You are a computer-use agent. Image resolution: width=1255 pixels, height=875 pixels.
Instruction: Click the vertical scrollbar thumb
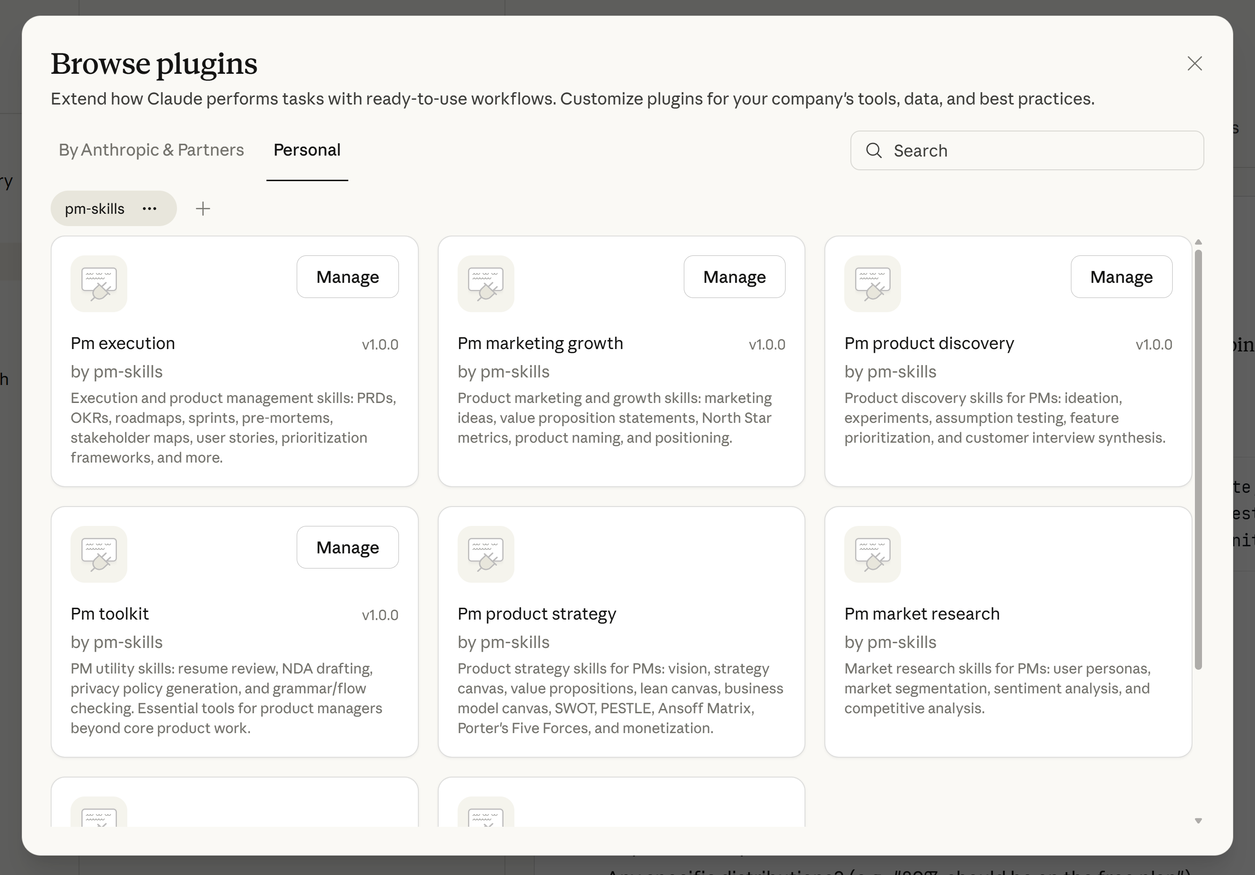pyautogui.click(x=1198, y=459)
